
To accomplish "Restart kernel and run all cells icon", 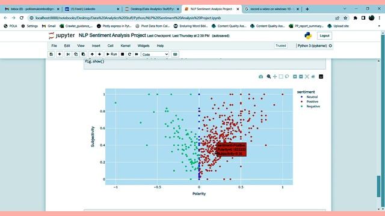I will pyautogui.click(x=137, y=54).
